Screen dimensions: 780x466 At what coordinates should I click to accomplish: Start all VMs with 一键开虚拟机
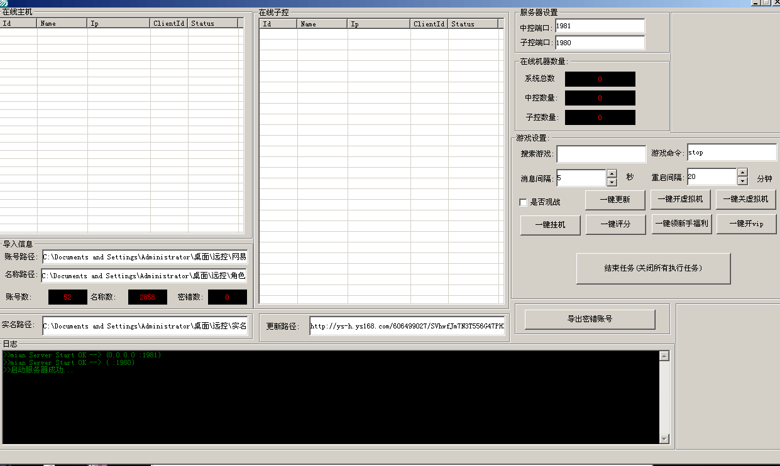coord(680,200)
